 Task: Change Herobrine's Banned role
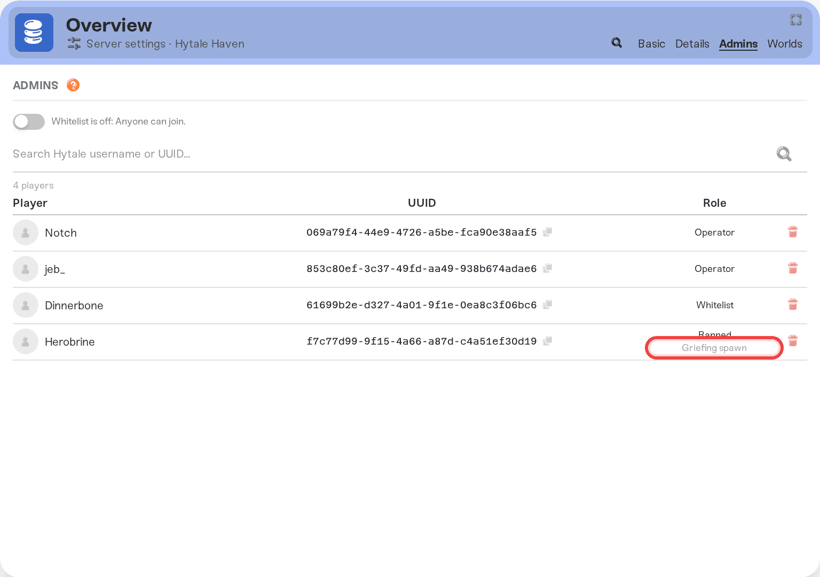pyautogui.click(x=715, y=334)
